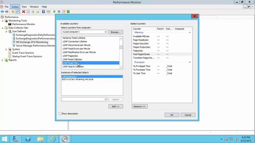Select Performance root node icon
This screenshot has width=255, height=143.
point(2,17)
